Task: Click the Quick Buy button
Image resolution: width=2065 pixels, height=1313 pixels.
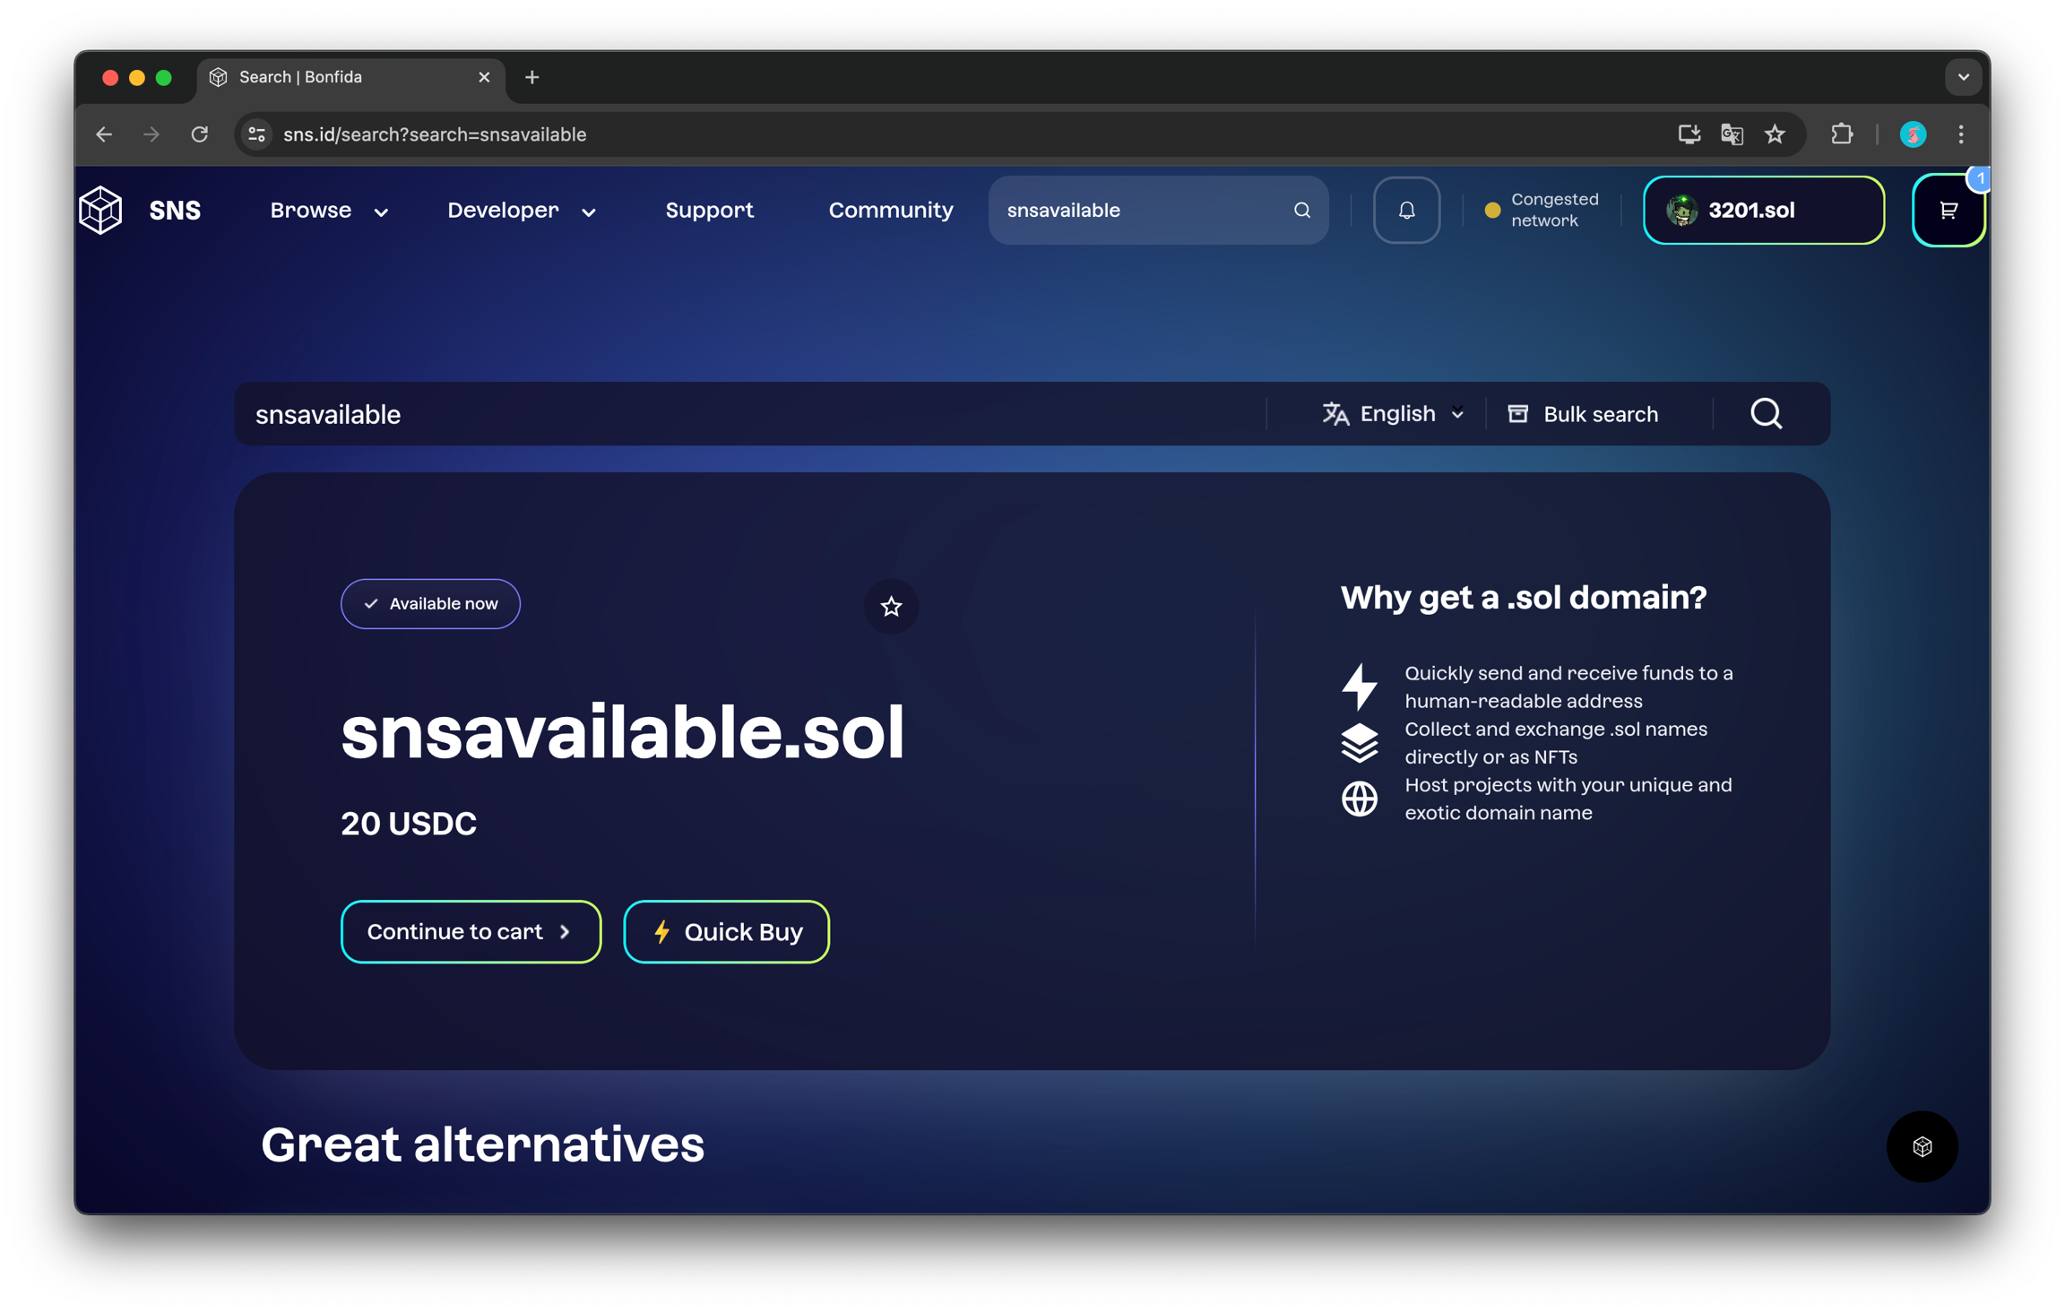Action: pyautogui.click(x=726, y=931)
